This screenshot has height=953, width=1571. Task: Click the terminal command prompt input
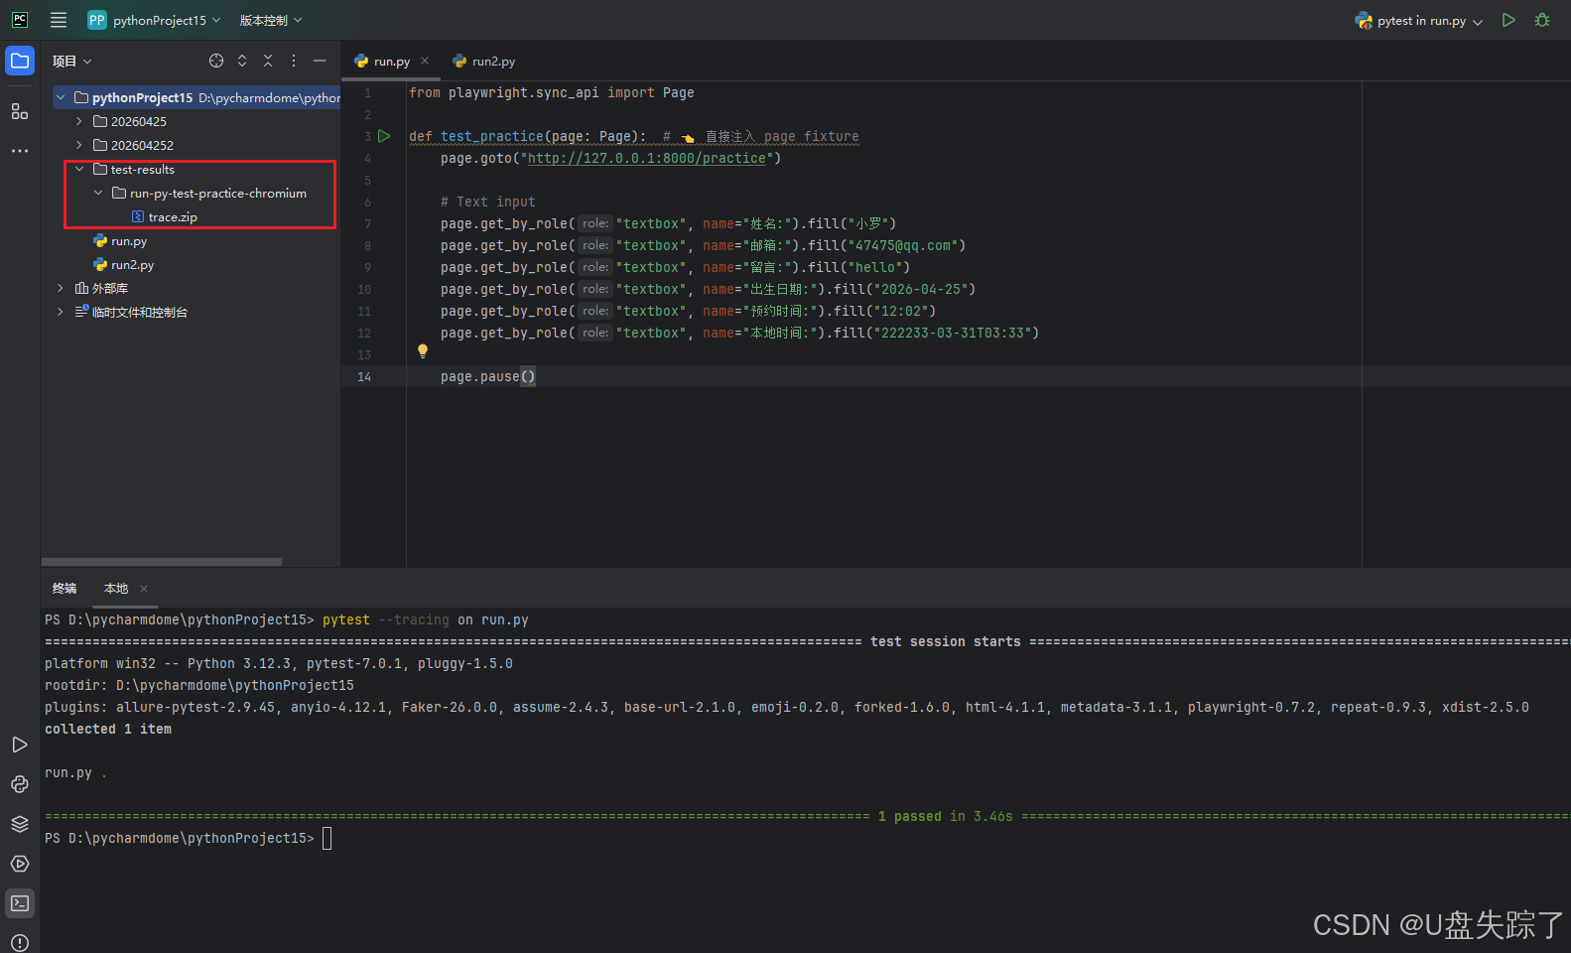pos(327,839)
